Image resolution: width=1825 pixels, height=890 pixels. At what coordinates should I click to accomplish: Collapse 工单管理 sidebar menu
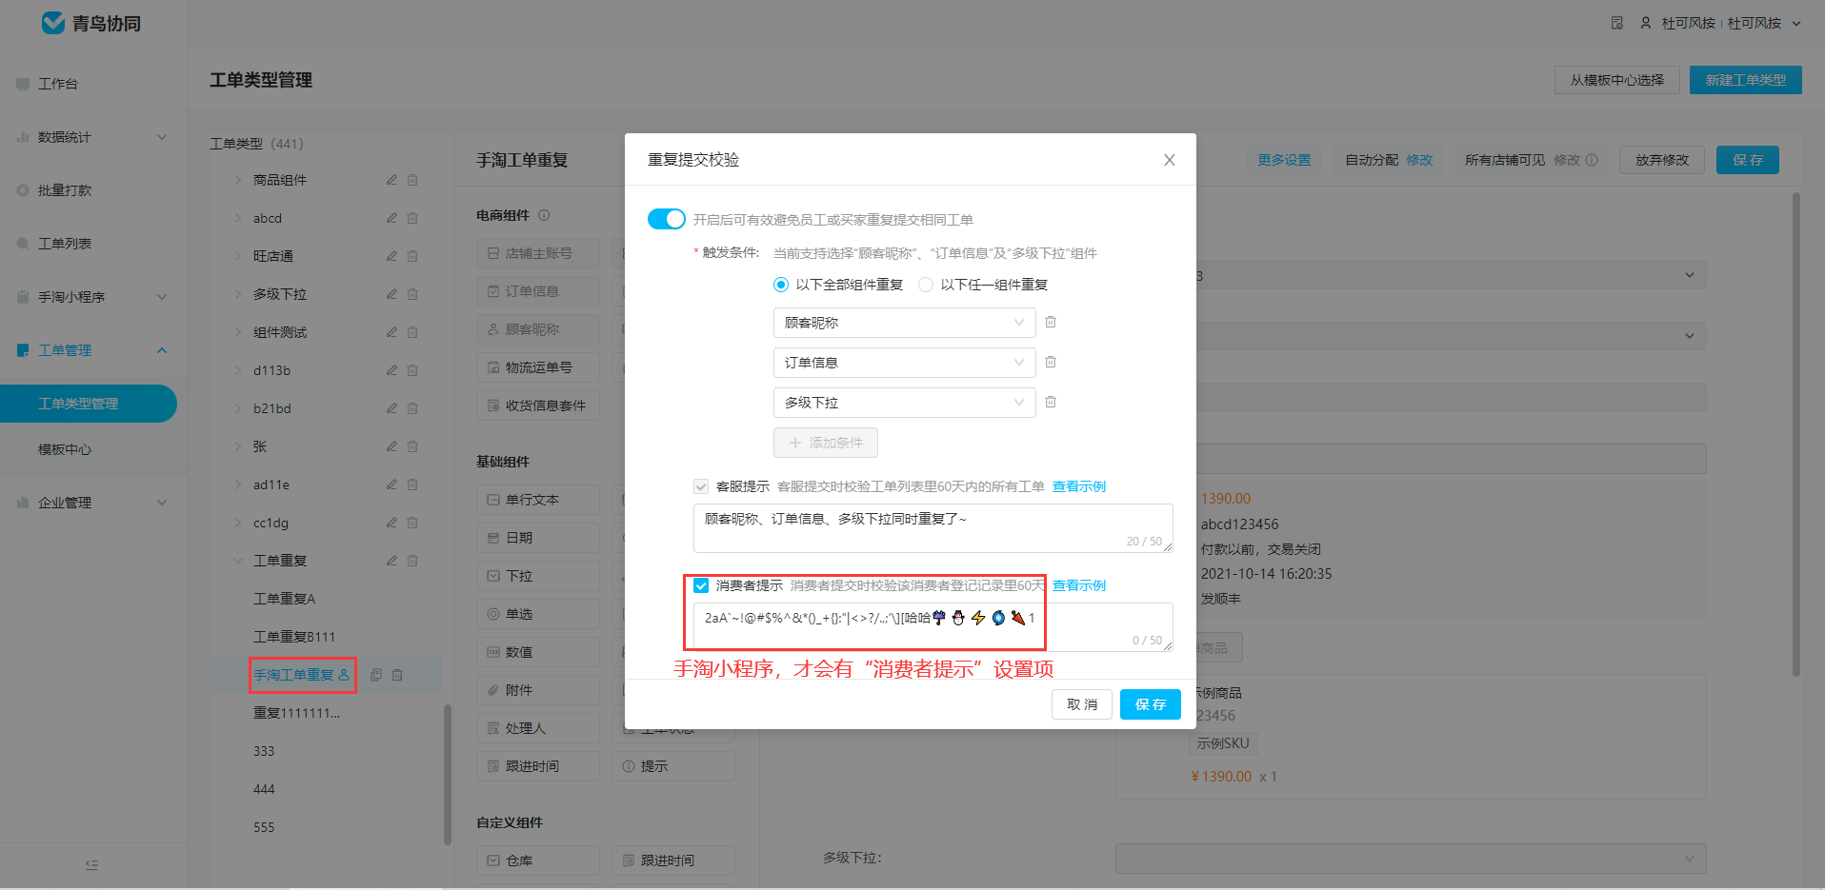pos(91,350)
